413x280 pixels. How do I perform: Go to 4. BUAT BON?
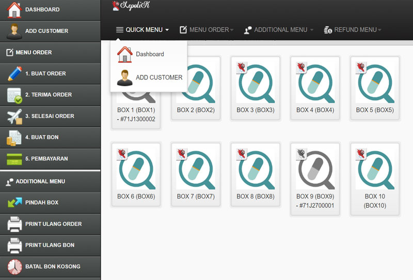coord(50,138)
